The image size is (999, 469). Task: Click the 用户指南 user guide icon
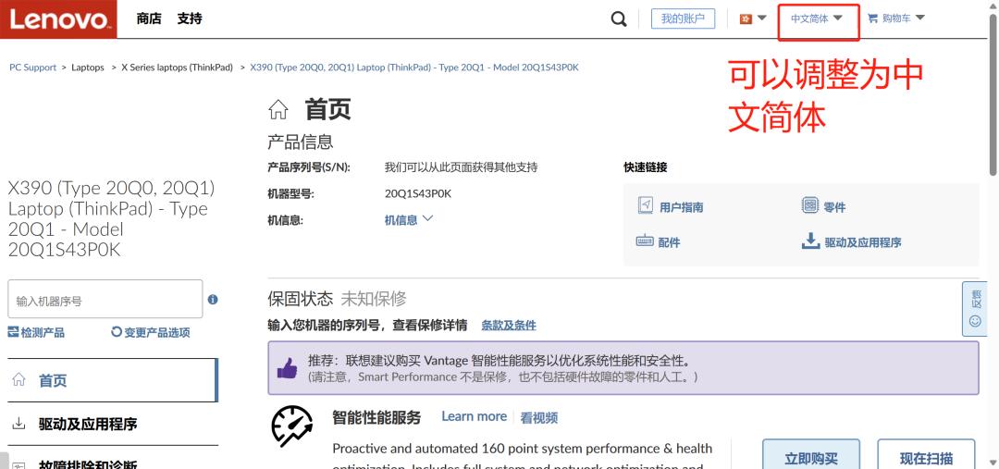(646, 205)
